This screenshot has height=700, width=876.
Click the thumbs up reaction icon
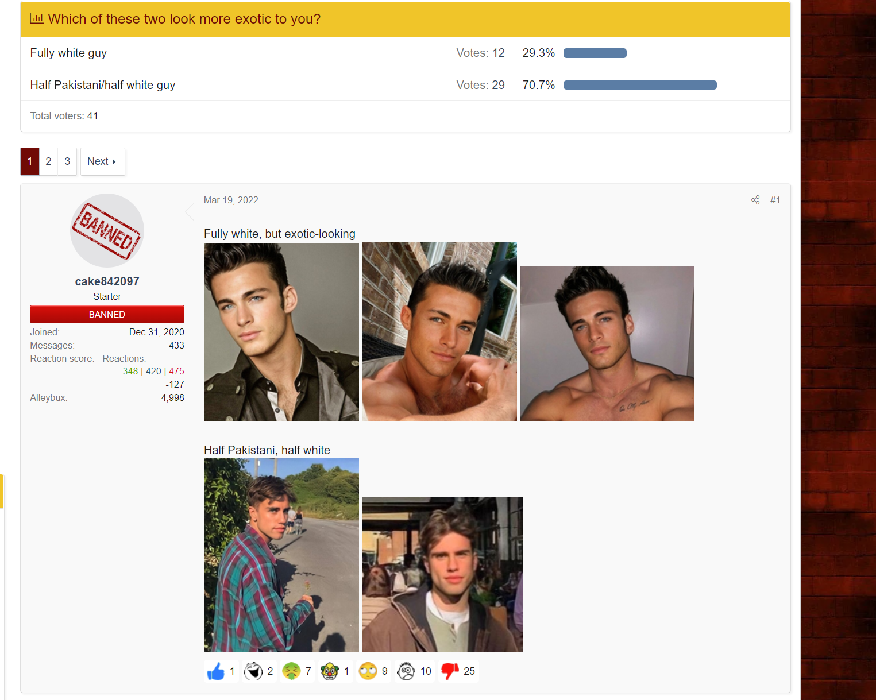(x=216, y=671)
